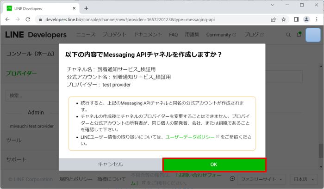Click the site search magnifier icon
The height and width of the screenshot is (189, 324).
click(x=288, y=35)
